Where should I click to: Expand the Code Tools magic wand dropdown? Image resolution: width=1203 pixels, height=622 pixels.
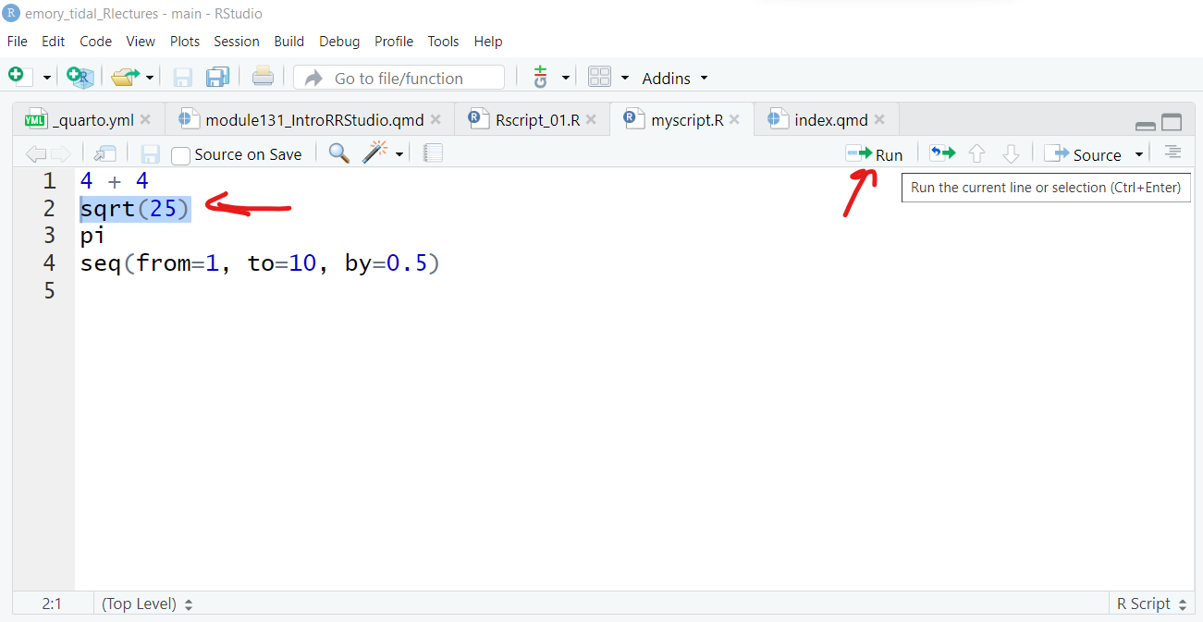399,154
